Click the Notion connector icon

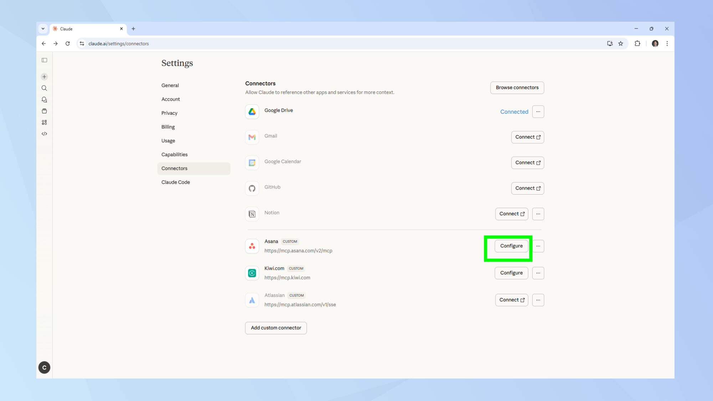click(252, 214)
